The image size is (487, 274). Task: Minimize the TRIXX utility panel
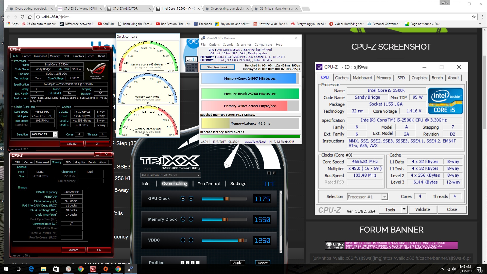tap(269, 173)
